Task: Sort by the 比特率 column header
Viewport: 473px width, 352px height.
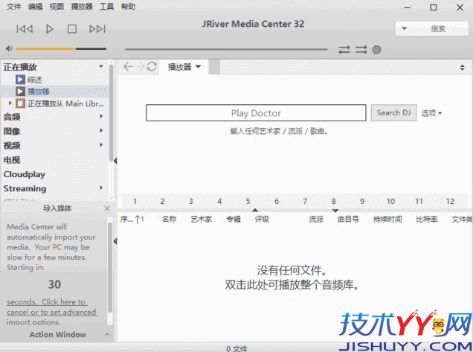Action: click(427, 220)
